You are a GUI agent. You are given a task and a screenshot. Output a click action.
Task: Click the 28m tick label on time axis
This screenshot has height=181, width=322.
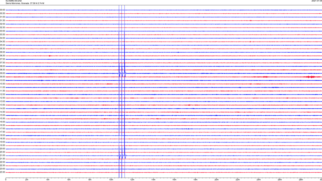[301, 180]
